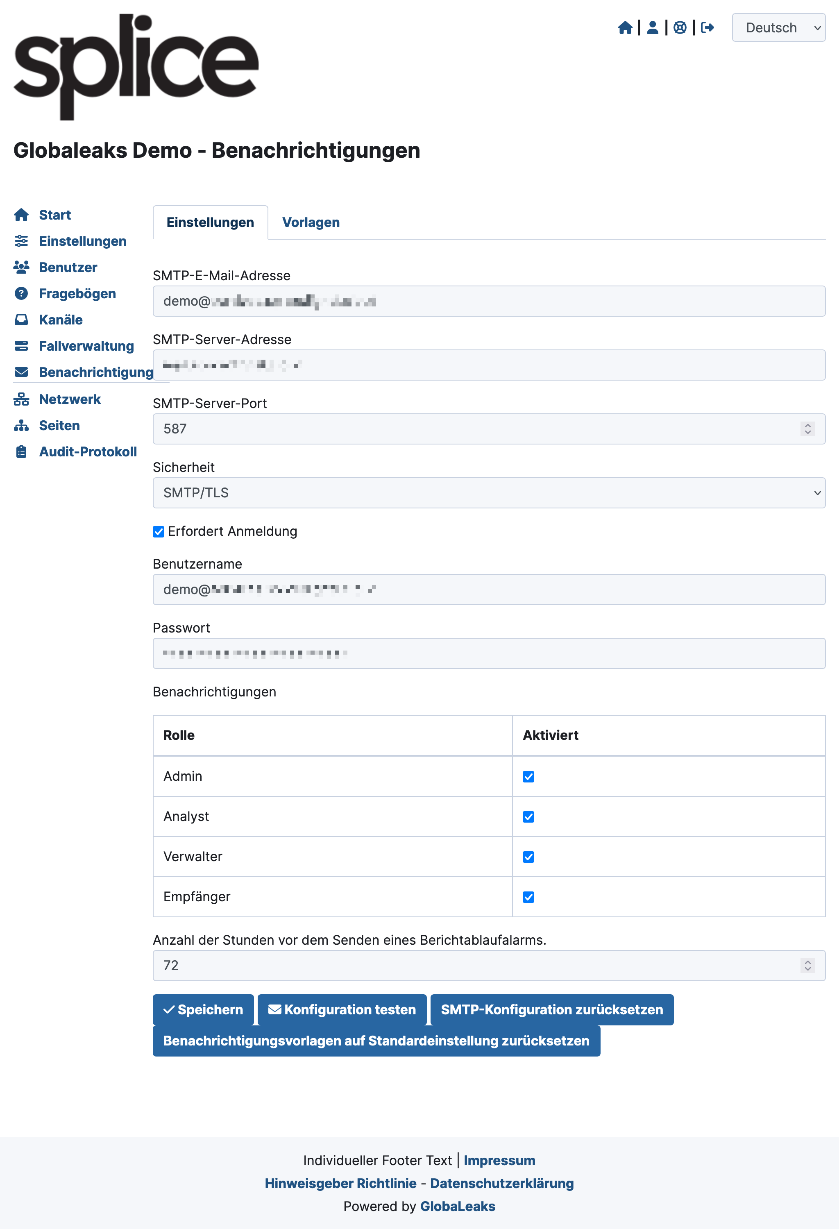Viewport: 839px width, 1229px height.
Task: Click SMTP-Konfiguration zurücksetzen button
Action: pos(552,1009)
